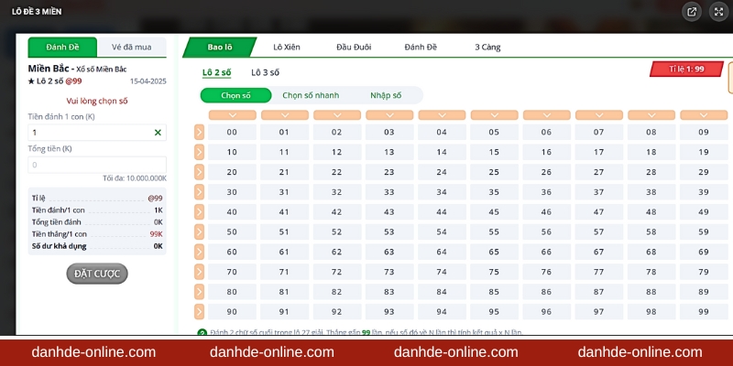This screenshot has height=366, width=733.
Task: Click orange arrow beside row 30
Action: click(199, 192)
